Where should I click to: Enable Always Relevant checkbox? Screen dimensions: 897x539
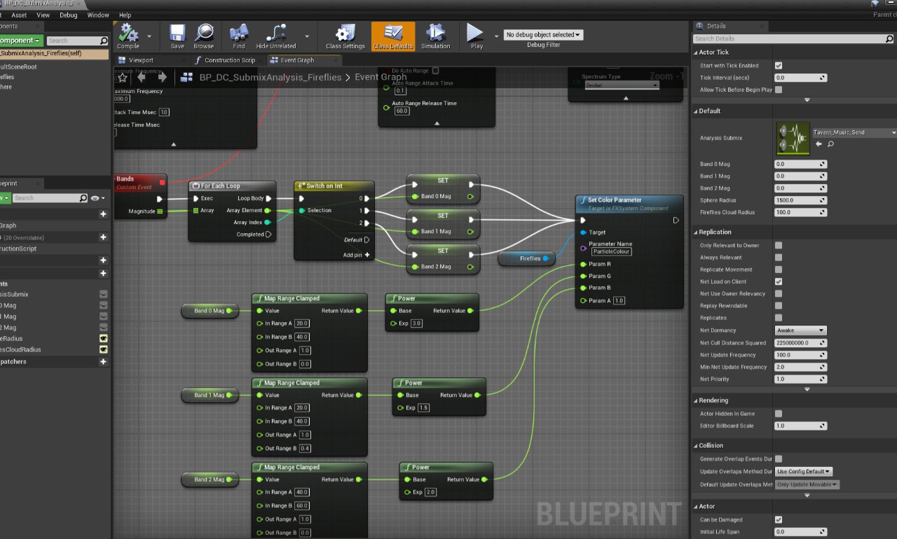(x=778, y=258)
